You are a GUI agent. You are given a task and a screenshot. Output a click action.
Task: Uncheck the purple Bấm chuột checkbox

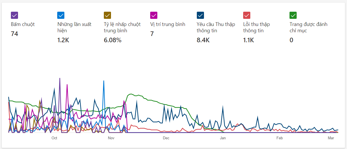(x=15, y=15)
